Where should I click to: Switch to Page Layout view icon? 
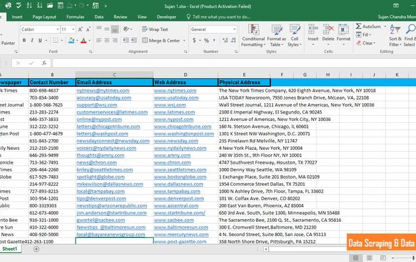coord(369,258)
